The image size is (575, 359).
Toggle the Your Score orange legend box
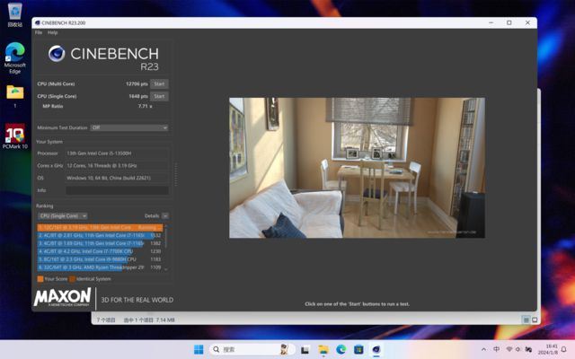click(40, 279)
